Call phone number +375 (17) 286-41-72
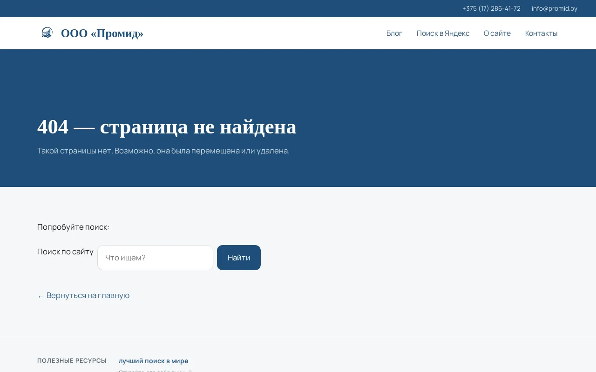Image resolution: width=596 pixels, height=372 pixels. point(491,8)
